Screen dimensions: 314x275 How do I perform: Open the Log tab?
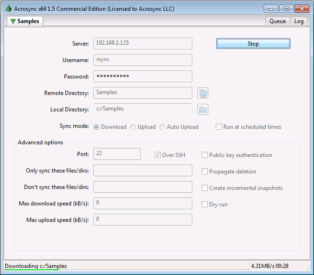click(x=299, y=21)
